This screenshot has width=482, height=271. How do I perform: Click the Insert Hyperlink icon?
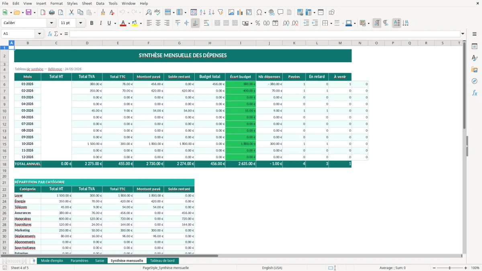click(272, 12)
